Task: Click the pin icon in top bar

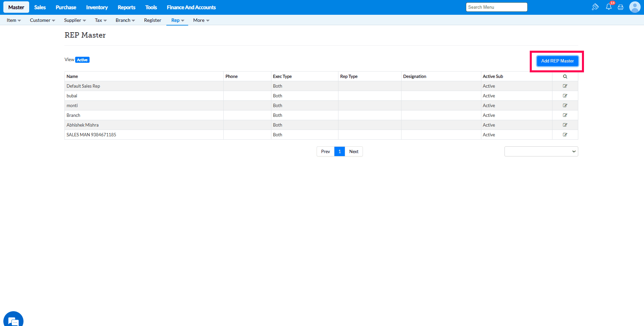Action: (x=595, y=7)
